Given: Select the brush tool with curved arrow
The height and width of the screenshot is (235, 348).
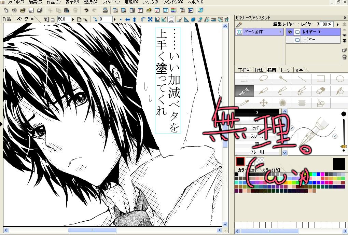Looking at the screenshot, I should tap(282, 91).
